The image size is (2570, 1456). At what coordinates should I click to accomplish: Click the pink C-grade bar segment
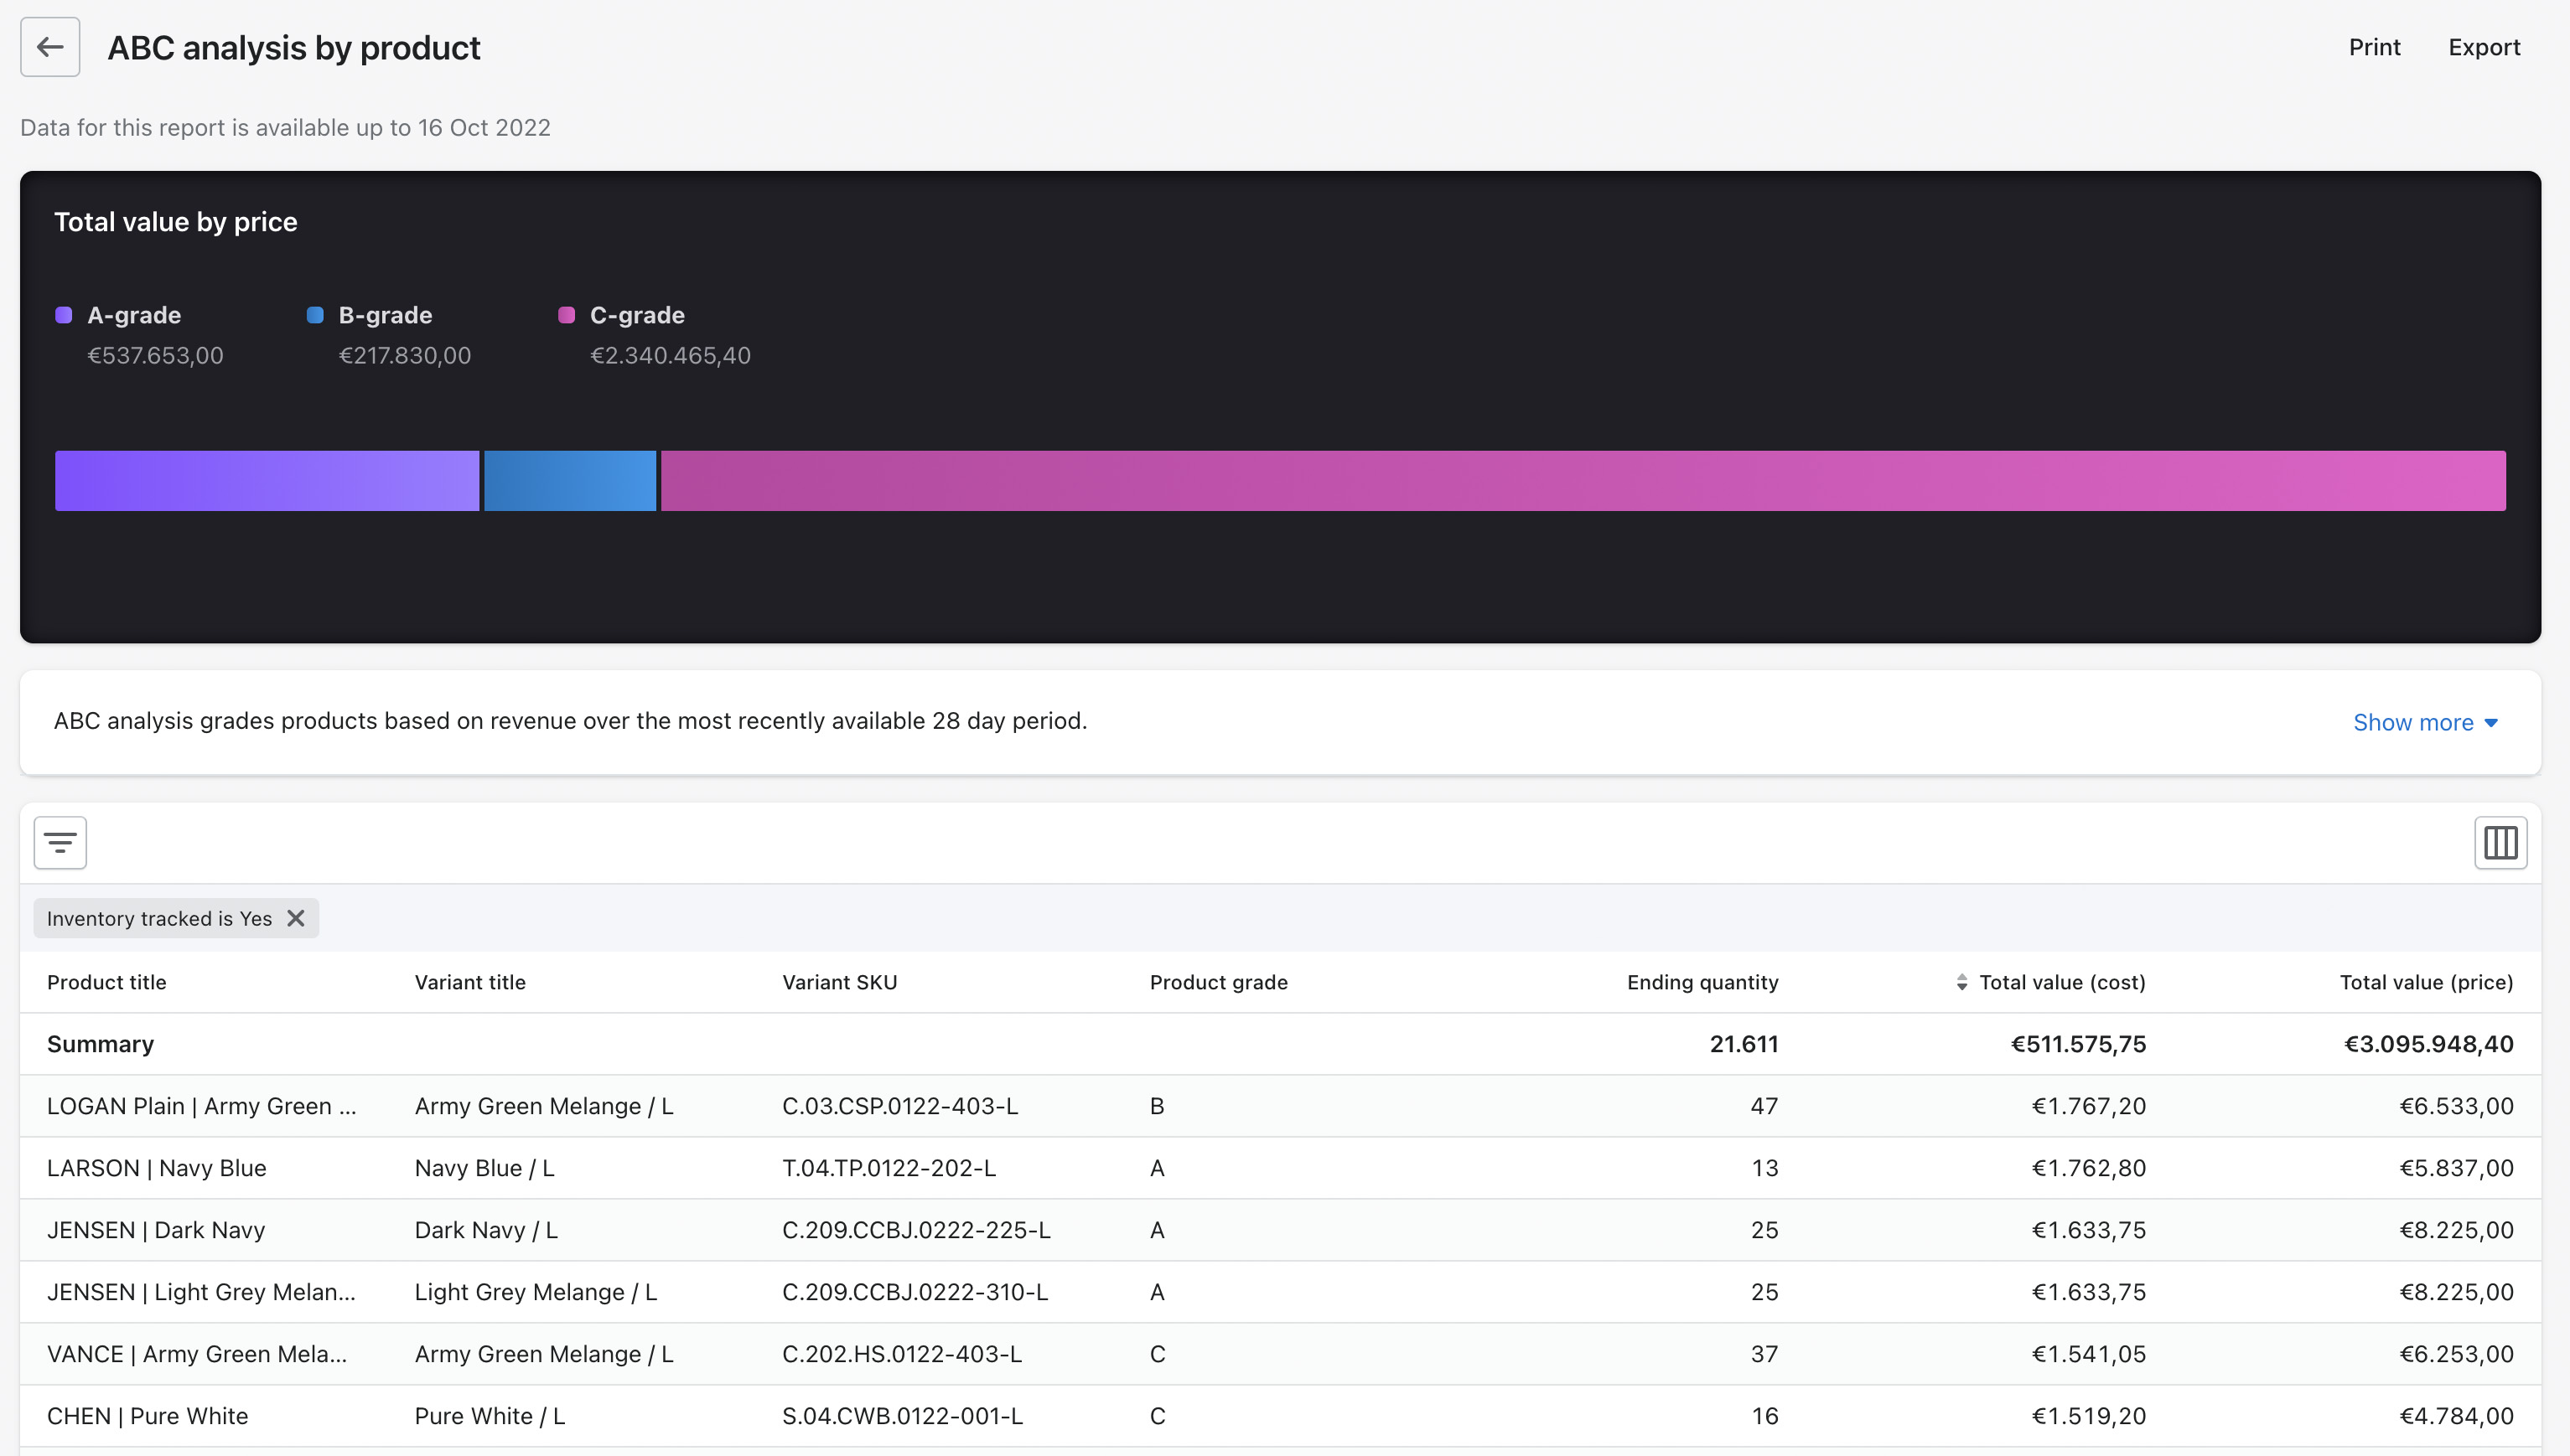[1583, 481]
